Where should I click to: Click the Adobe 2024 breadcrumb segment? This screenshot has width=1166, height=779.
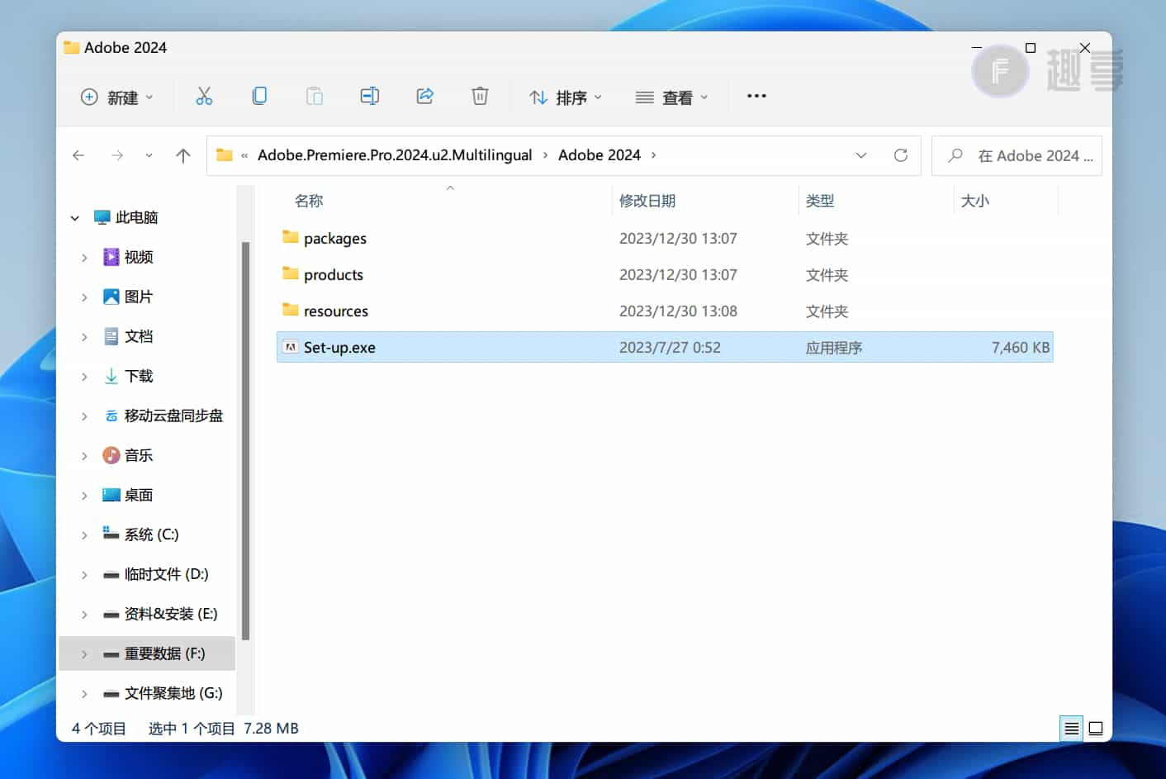[x=600, y=155]
